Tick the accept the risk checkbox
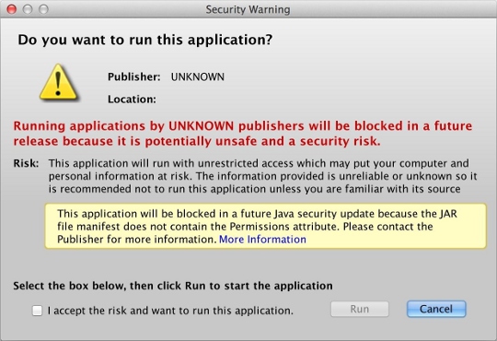The height and width of the screenshot is (341, 497). tap(37, 311)
